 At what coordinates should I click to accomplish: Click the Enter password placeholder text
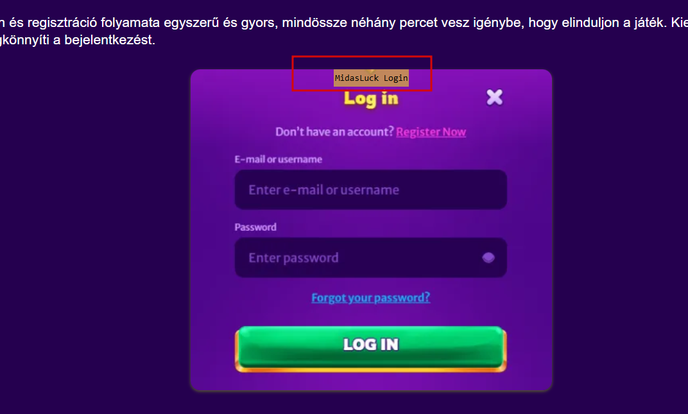coord(293,258)
